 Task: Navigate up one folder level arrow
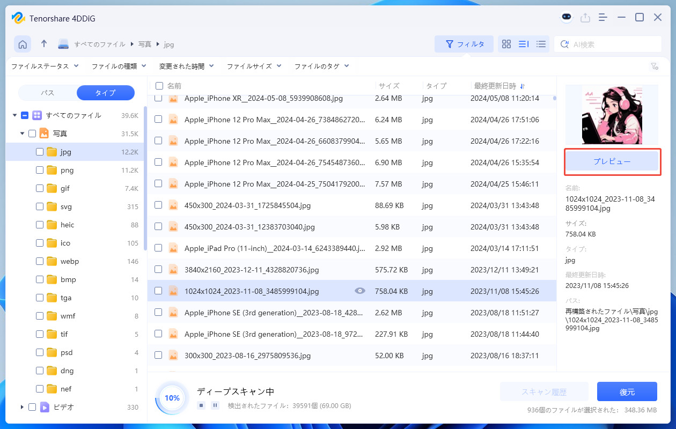click(44, 44)
